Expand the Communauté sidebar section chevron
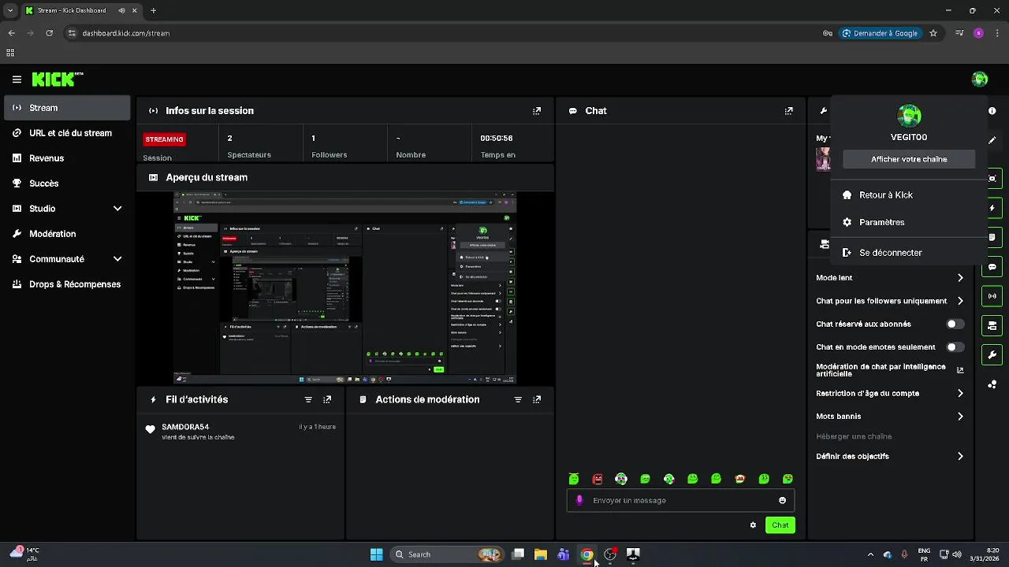 click(117, 259)
